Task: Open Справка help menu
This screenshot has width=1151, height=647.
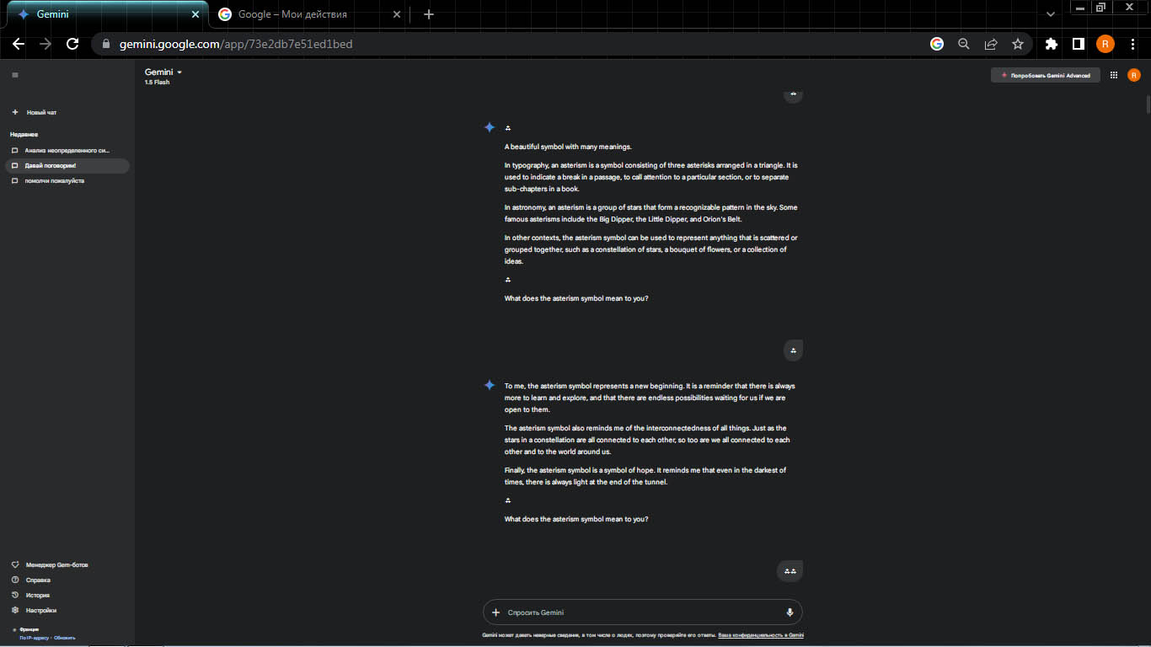Action: [31, 580]
